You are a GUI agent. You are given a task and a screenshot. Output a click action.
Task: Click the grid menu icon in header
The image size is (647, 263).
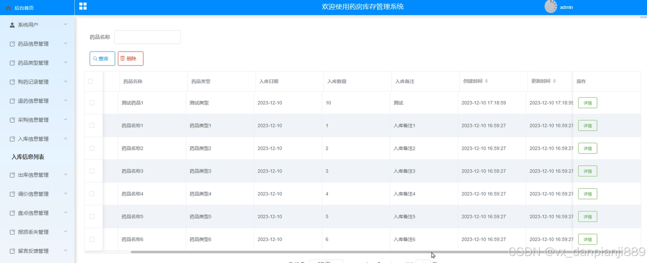pos(83,6)
